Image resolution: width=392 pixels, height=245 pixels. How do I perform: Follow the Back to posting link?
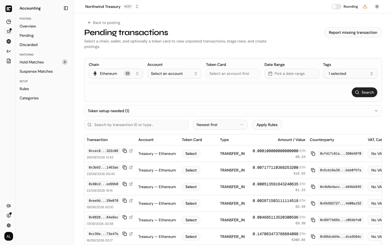104,23
